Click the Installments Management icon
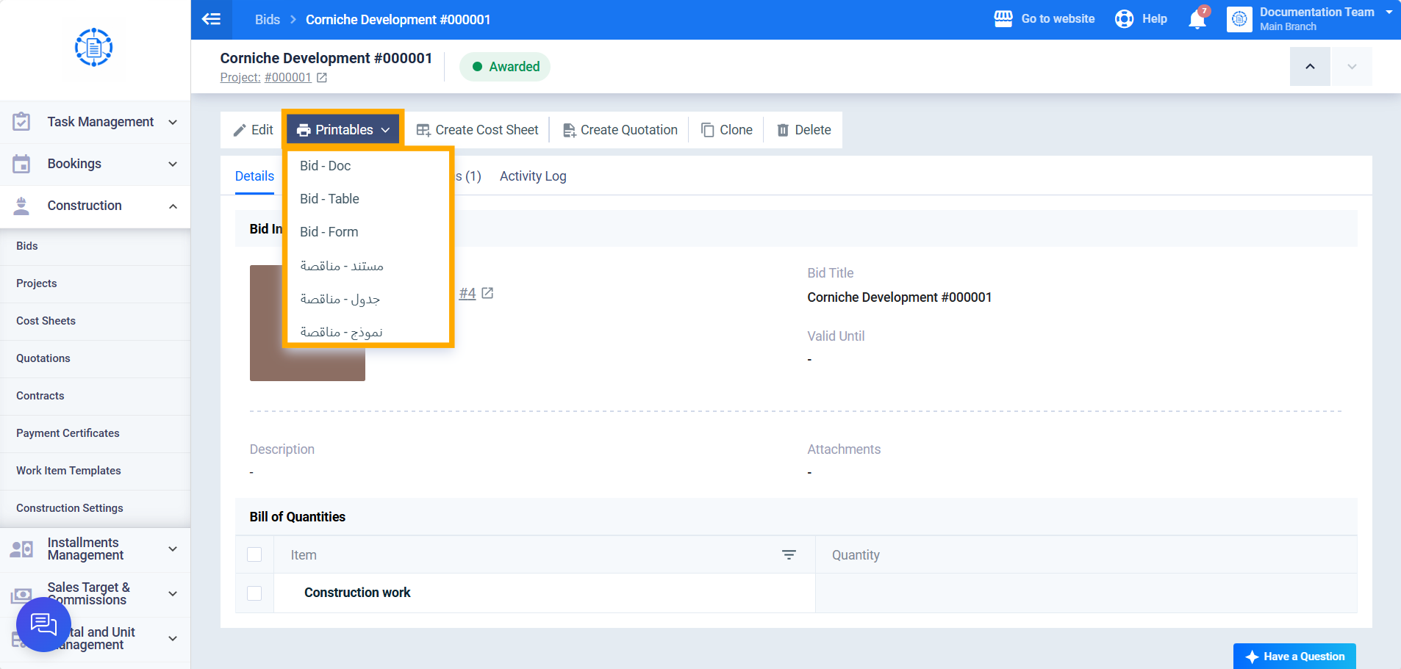The image size is (1401, 669). tap(21, 549)
